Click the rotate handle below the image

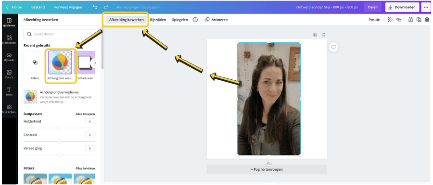[269, 164]
